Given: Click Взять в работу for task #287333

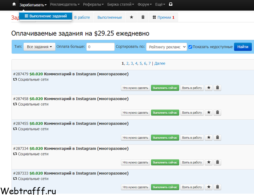Looking at the screenshot, I should pyautogui.click(x=192, y=187).
